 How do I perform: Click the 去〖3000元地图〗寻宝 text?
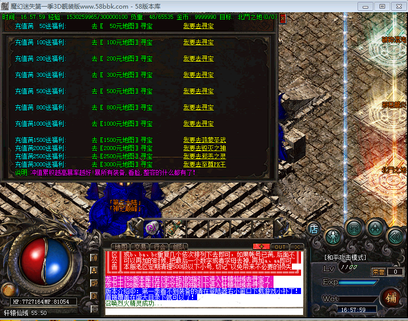click(x=122, y=164)
